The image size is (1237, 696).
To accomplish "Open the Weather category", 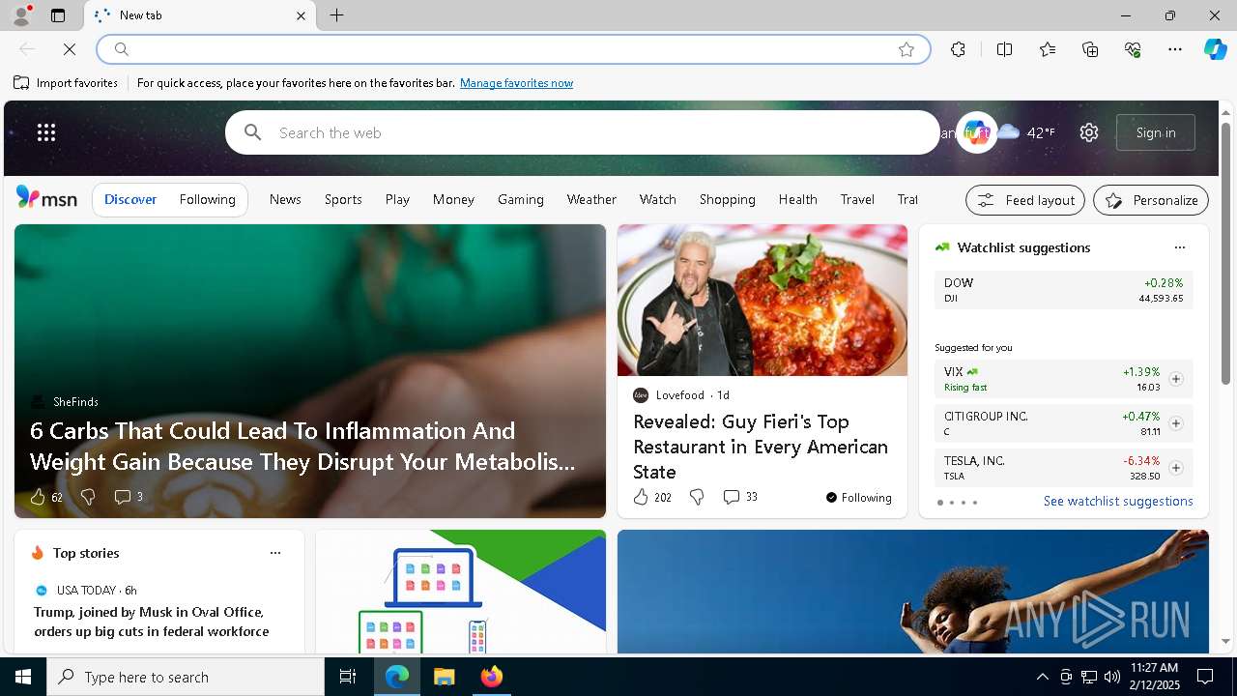I will (591, 199).
